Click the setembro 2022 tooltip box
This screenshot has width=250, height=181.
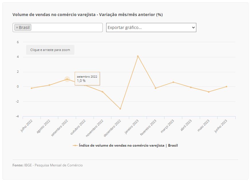pos(87,78)
